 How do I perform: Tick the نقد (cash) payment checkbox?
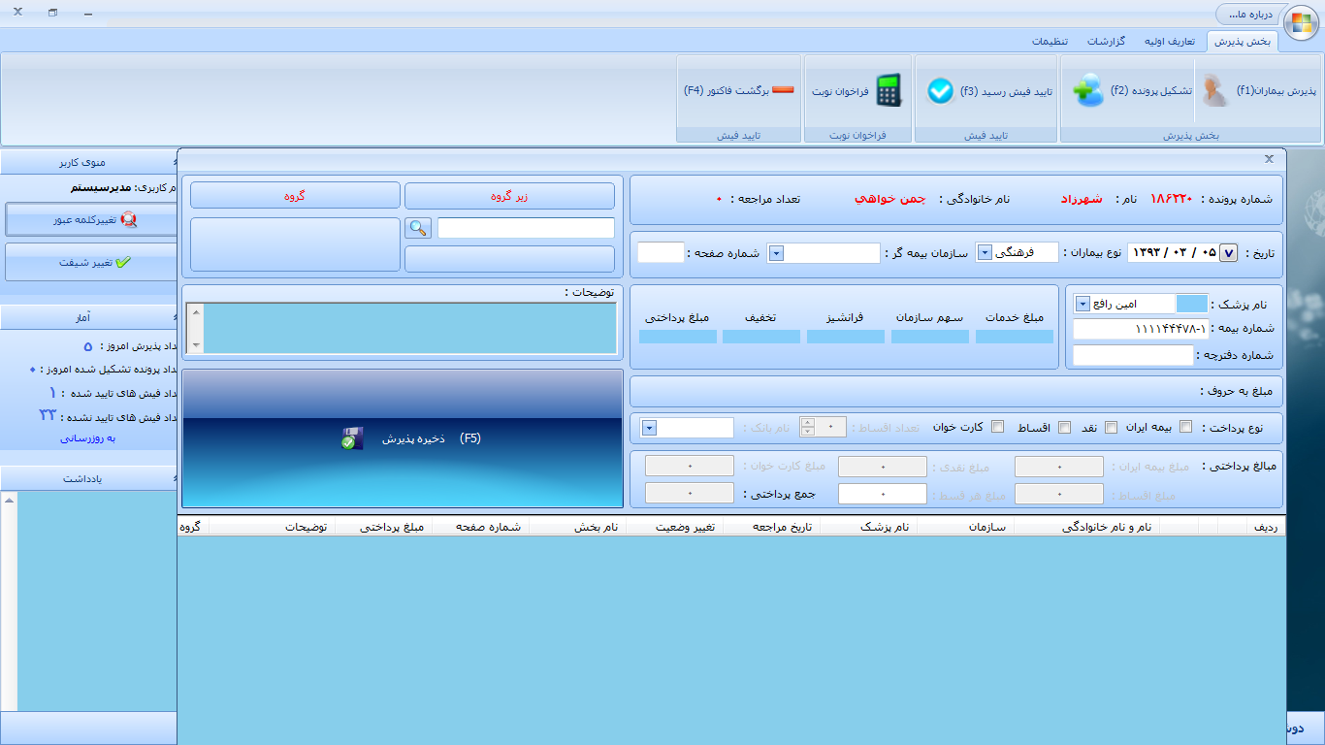point(1112,428)
